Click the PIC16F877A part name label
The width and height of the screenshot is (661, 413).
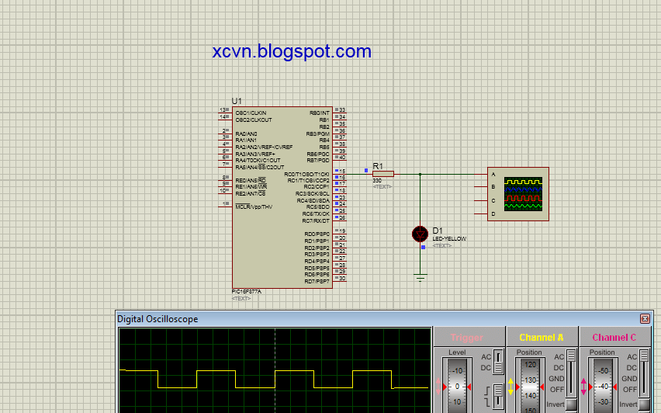pyautogui.click(x=247, y=291)
